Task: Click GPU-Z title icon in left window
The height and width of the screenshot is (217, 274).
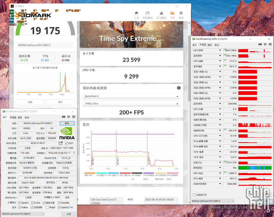Action: tap(4, 111)
